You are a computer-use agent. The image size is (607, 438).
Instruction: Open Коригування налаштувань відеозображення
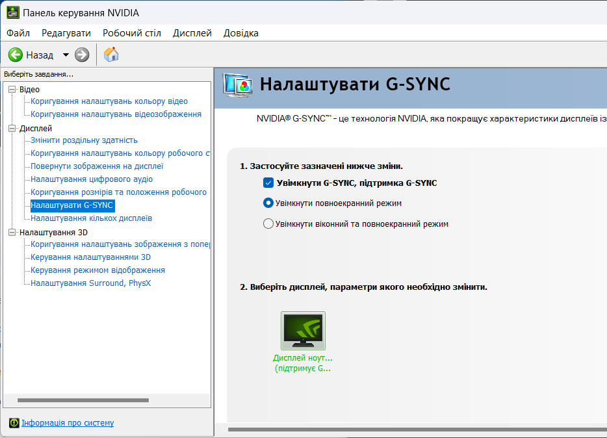pos(116,114)
